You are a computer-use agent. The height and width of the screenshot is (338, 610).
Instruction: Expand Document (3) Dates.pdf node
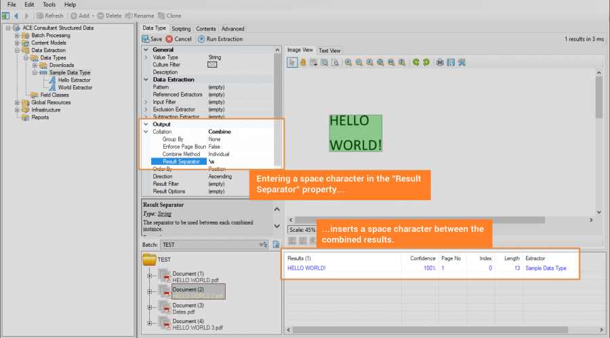[x=150, y=308]
